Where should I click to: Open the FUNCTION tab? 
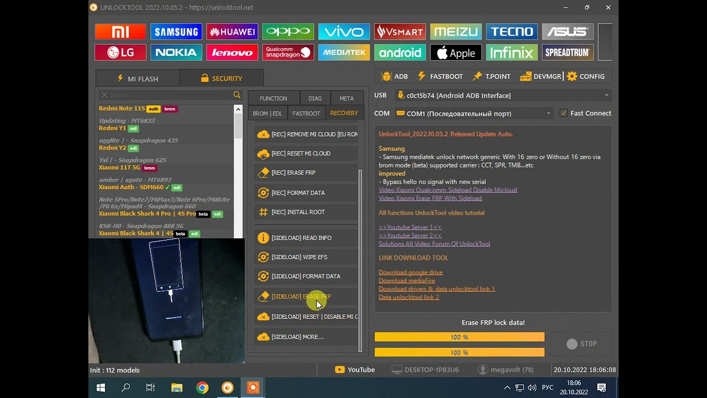[x=273, y=98]
